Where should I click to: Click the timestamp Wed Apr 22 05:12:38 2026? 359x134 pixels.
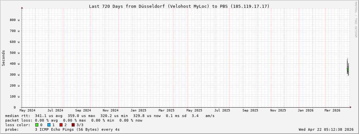tap(326, 129)
